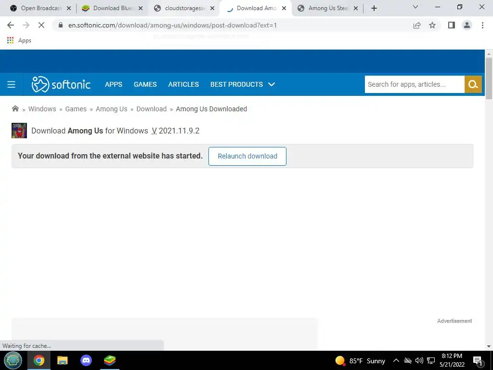Bookmark this page with the star icon
The width and height of the screenshot is (493, 370).
(432, 25)
